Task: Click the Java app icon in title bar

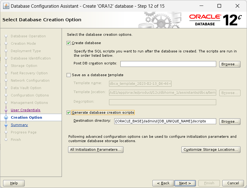Action: coord(6,6)
